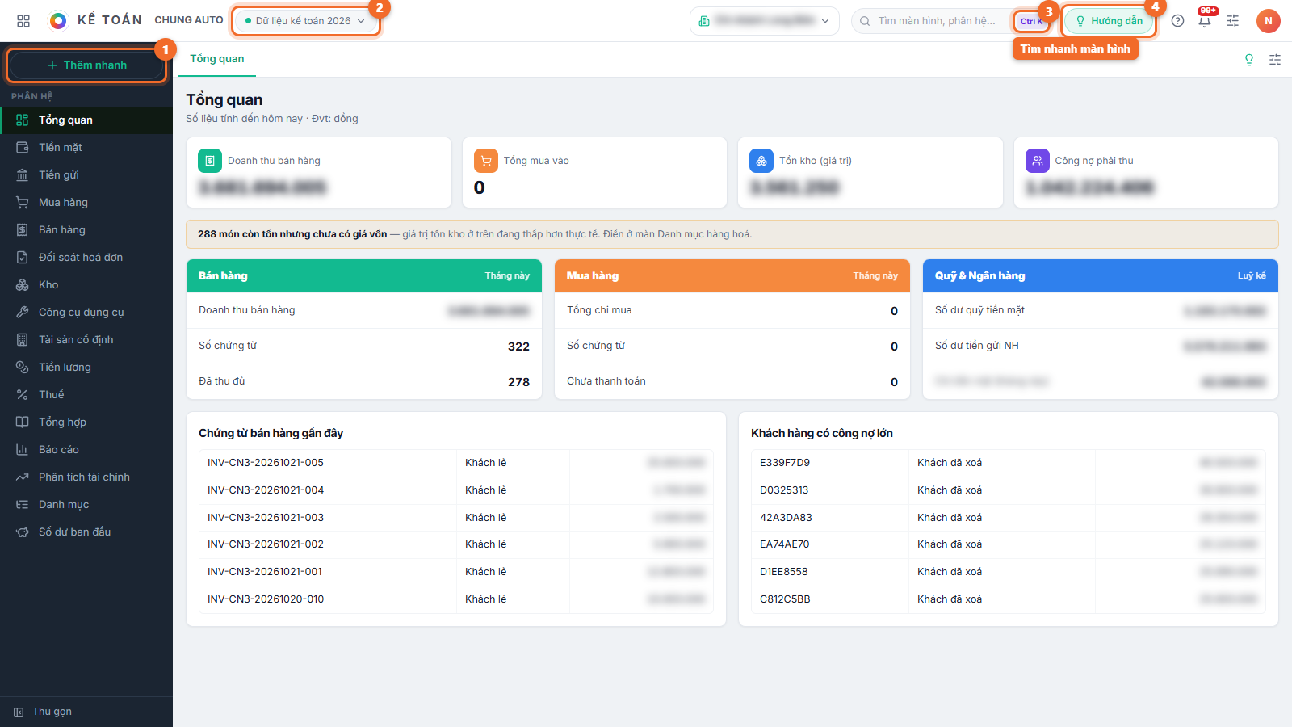The height and width of the screenshot is (727, 1292).
Task: Click the Thêm nhanh button
Action: pyautogui.click(x=86, y=65)
